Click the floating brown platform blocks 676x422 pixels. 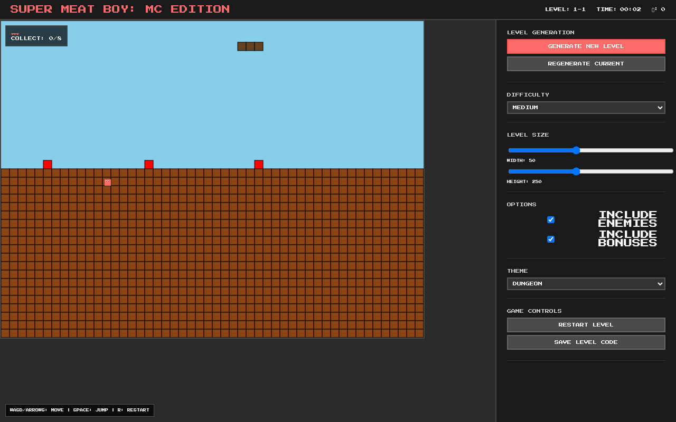click(x=250, y=46)
